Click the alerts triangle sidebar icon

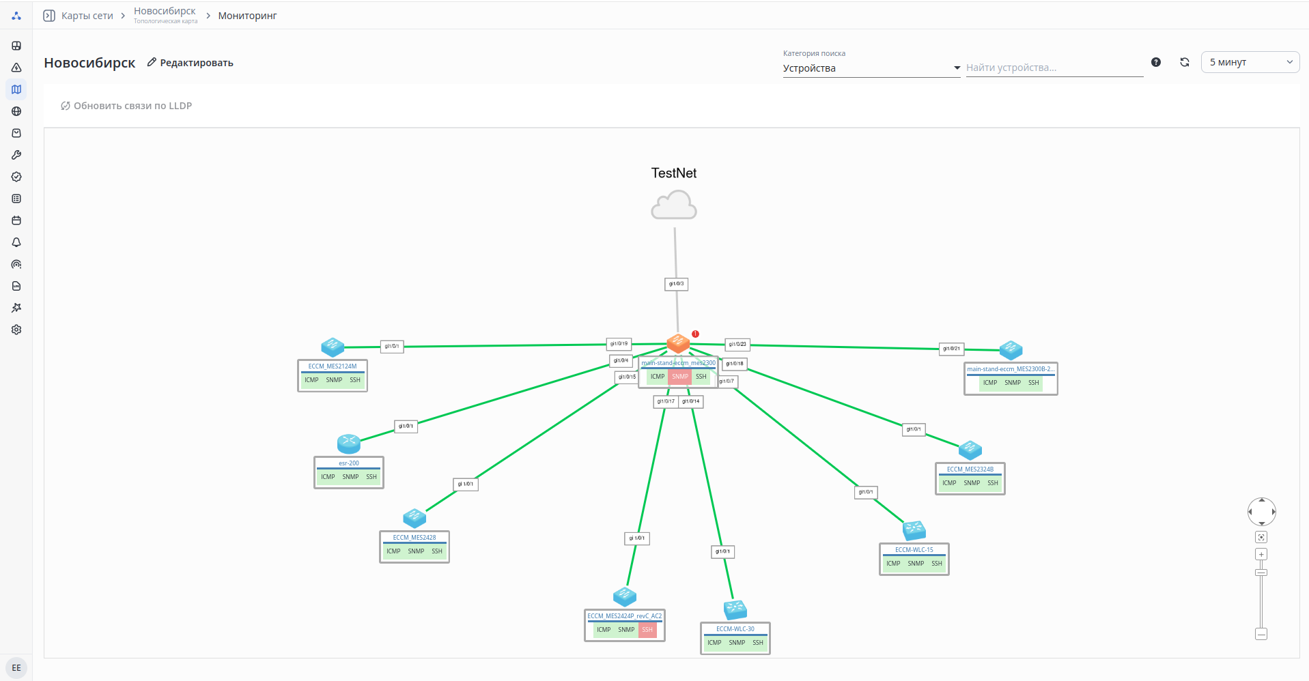coord(16,68)
